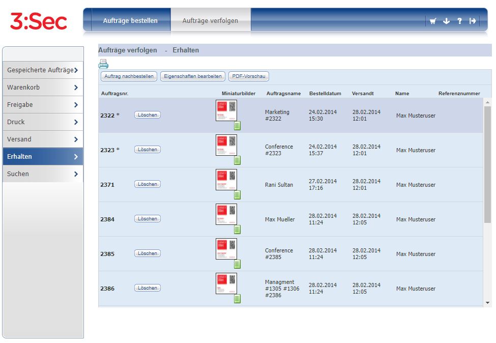Screen dimensions: 496x343
Task: Open Suchen in the sidebar
Action: (43, 174)
